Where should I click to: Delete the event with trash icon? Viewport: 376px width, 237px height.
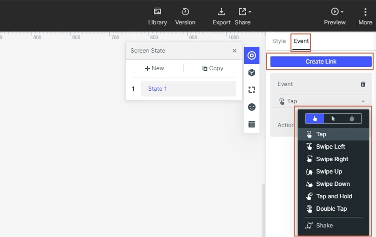[363, 84]
